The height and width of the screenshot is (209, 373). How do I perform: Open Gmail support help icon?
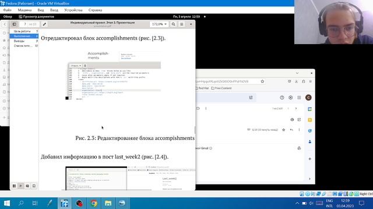[x=282, y=98]
